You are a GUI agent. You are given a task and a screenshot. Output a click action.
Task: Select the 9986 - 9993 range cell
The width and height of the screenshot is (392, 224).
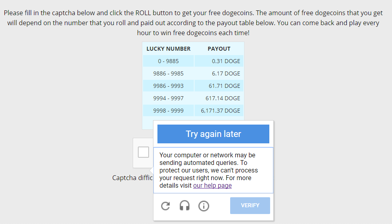[169, 86]
